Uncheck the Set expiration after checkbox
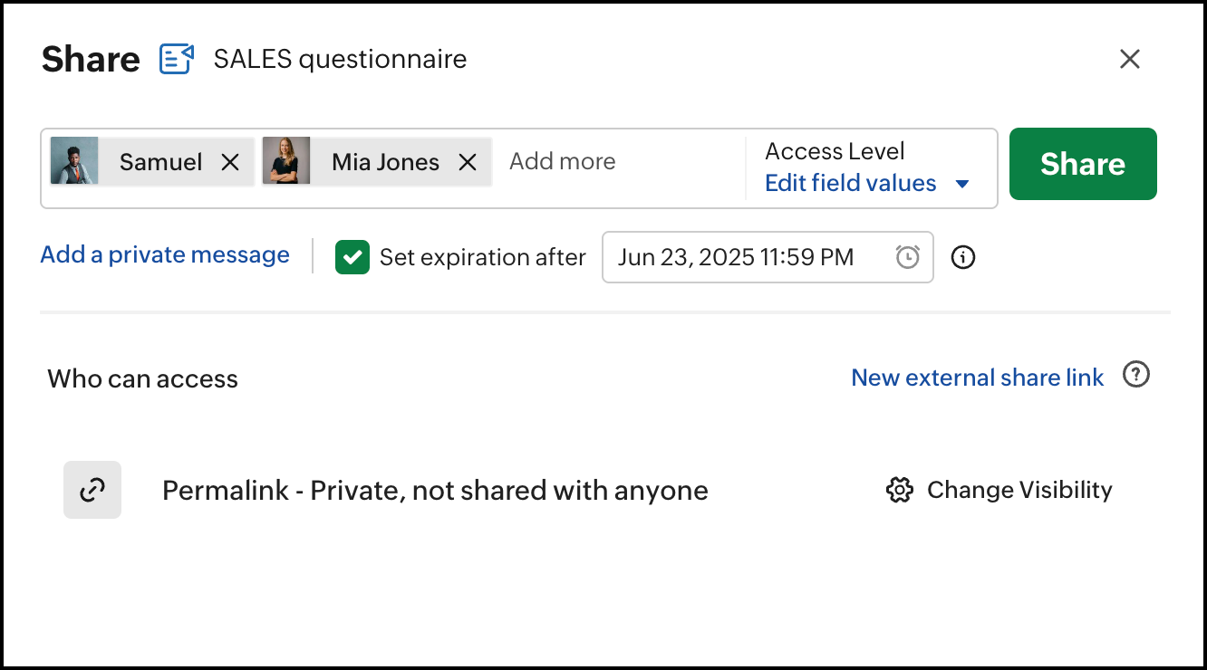The height and width of the screenshot is (670, 1207). 352,257
